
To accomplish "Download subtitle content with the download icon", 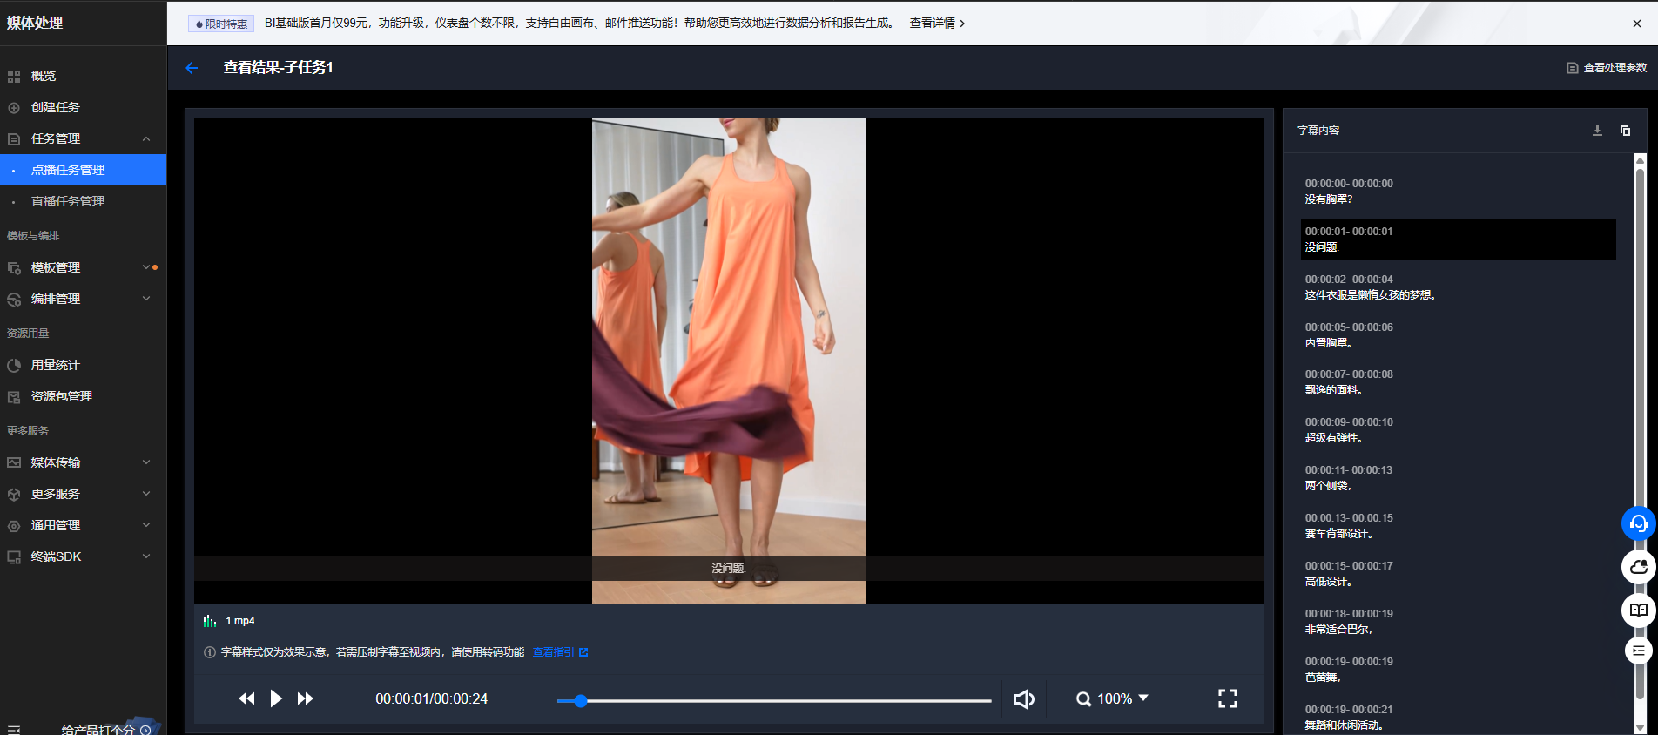I will (1597, 131).
